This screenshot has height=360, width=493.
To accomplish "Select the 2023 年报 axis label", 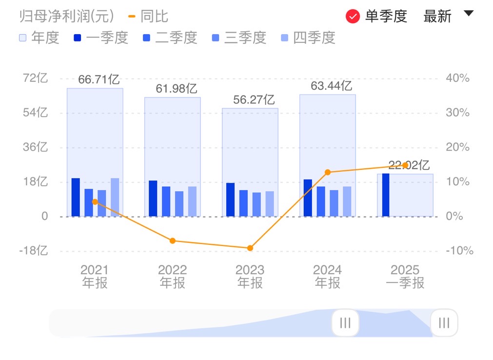I will pos(250,276).
